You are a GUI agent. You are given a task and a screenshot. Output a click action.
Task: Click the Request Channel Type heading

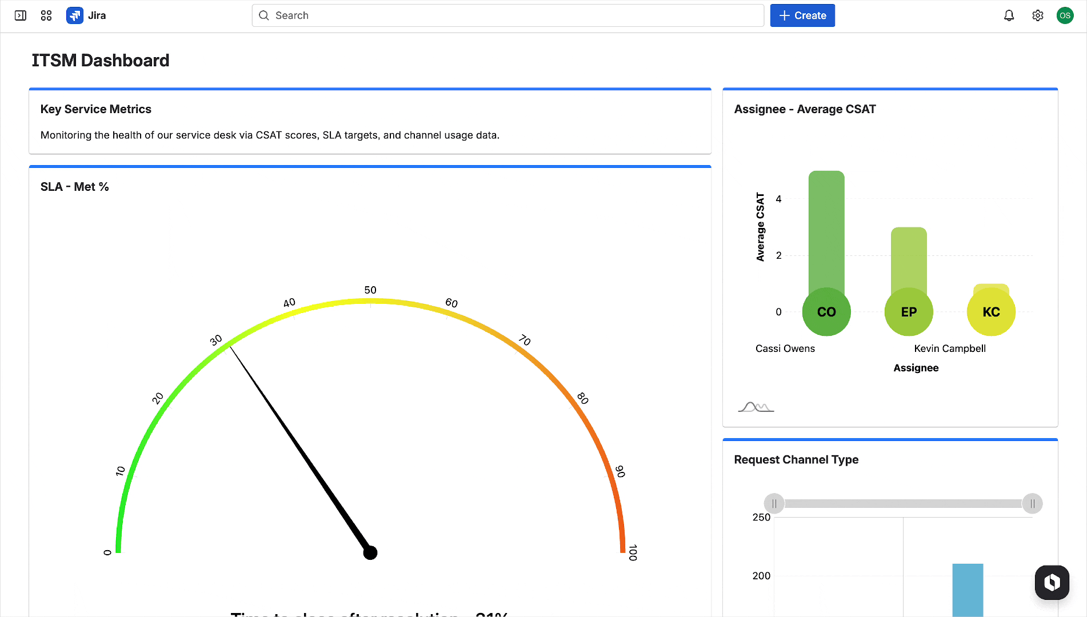(796, 460)
